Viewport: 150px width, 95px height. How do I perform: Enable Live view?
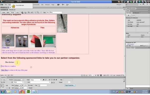[x=17, y=12]
